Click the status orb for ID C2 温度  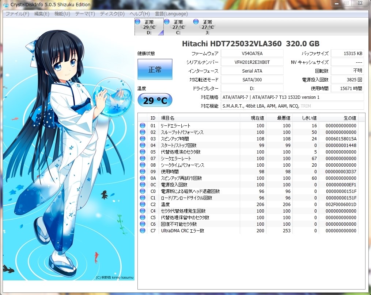point(143,204)
